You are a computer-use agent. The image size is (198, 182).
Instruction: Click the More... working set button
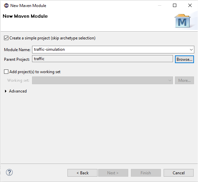point(184,80)
